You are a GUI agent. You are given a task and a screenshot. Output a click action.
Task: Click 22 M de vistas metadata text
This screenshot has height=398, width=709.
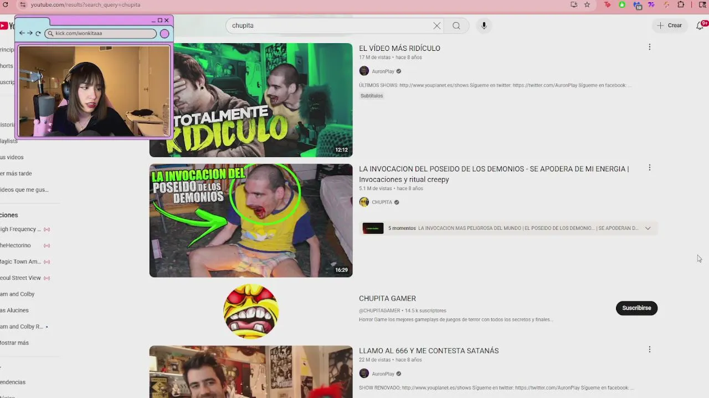tap(375, 360)
